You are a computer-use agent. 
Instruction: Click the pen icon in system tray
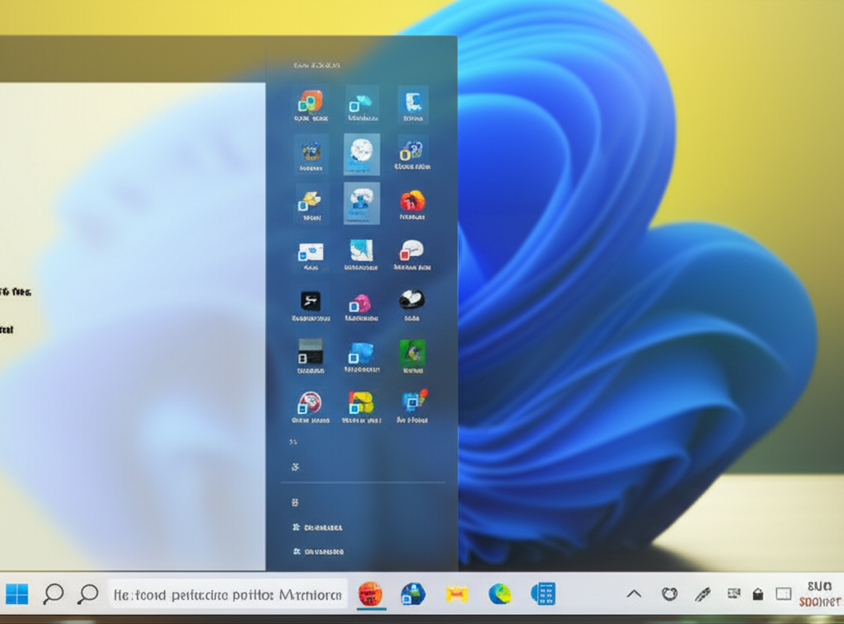point(702,594)
